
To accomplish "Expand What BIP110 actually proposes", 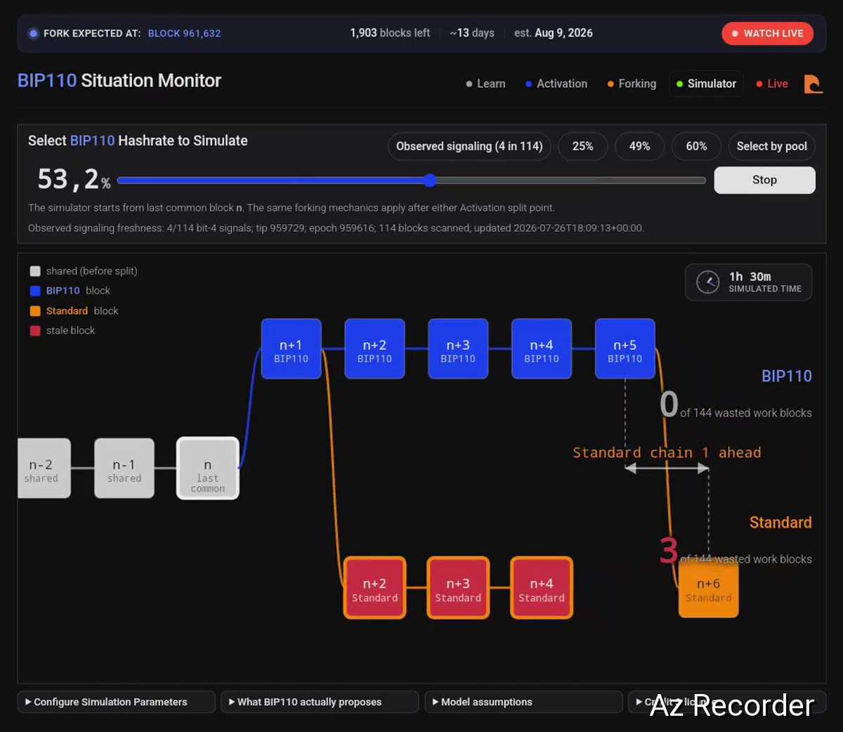I will (x=320, y=702).
